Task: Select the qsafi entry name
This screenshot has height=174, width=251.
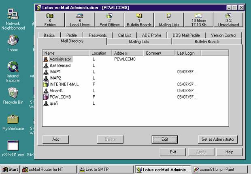Action: [x=53, y=103]
